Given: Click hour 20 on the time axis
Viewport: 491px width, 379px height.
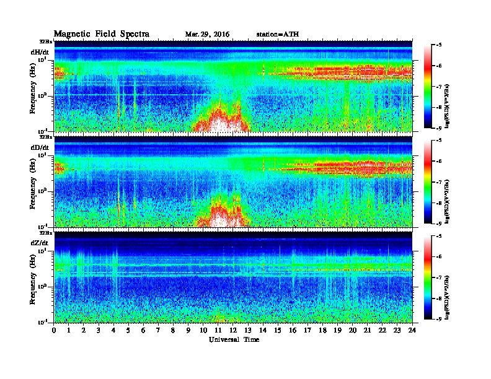Looking at the screenshot, I should 353,331.
